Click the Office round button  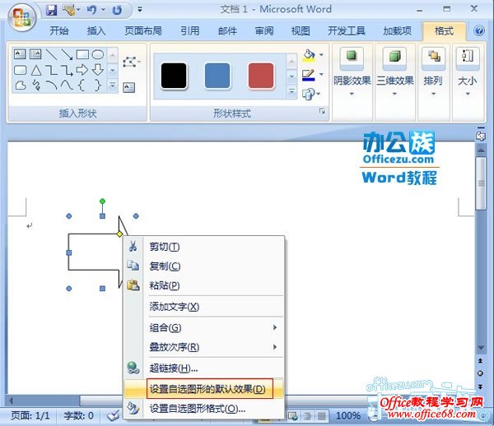click(x=21, y=18)
